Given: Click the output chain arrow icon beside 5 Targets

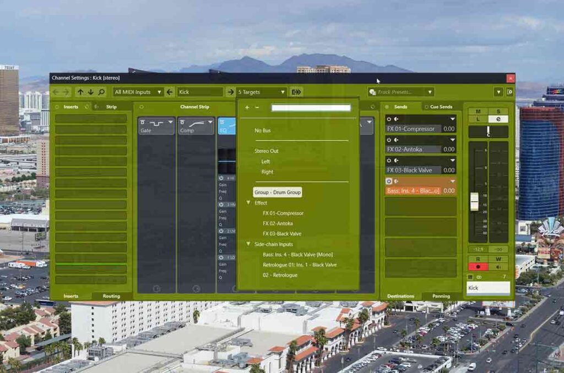Looking at the screenshot, I should click(296, 92).
